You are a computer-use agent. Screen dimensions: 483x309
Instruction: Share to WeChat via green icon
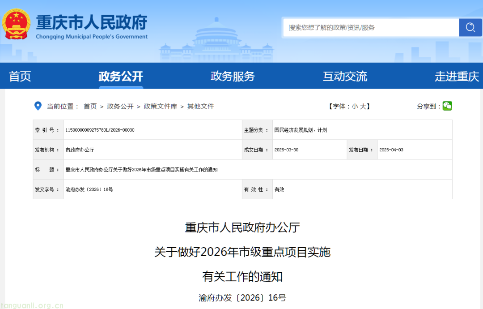click(447, 106)
